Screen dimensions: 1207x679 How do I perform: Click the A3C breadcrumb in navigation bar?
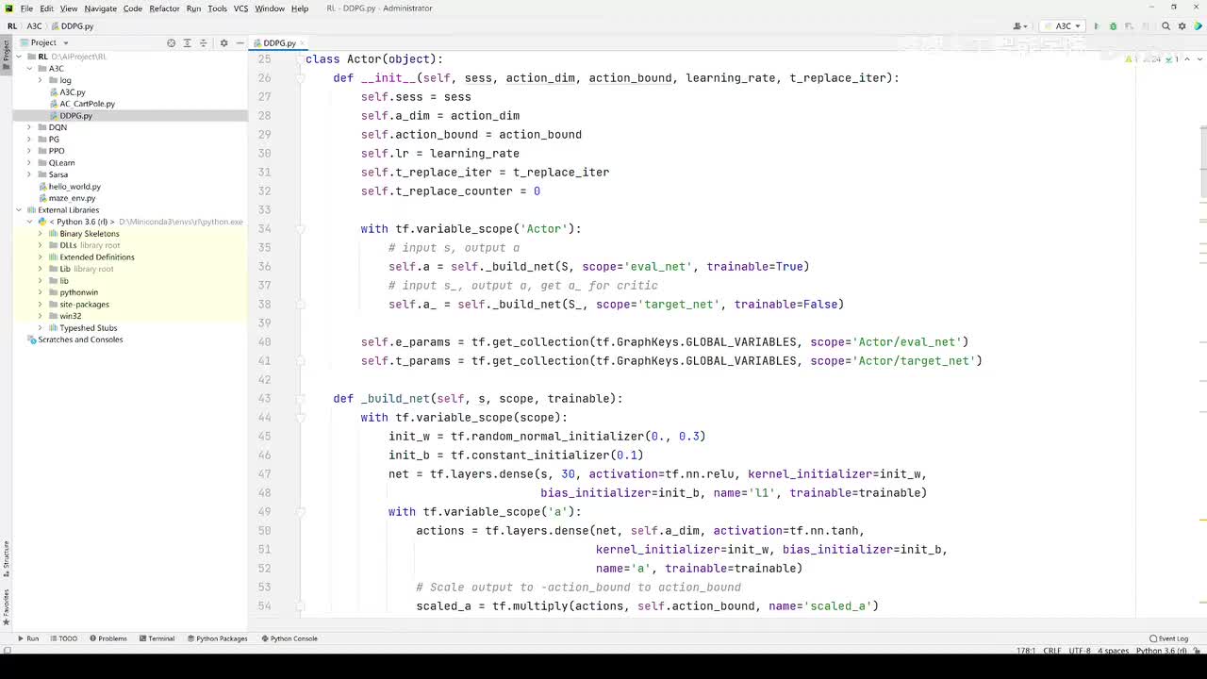pos(34,26)
